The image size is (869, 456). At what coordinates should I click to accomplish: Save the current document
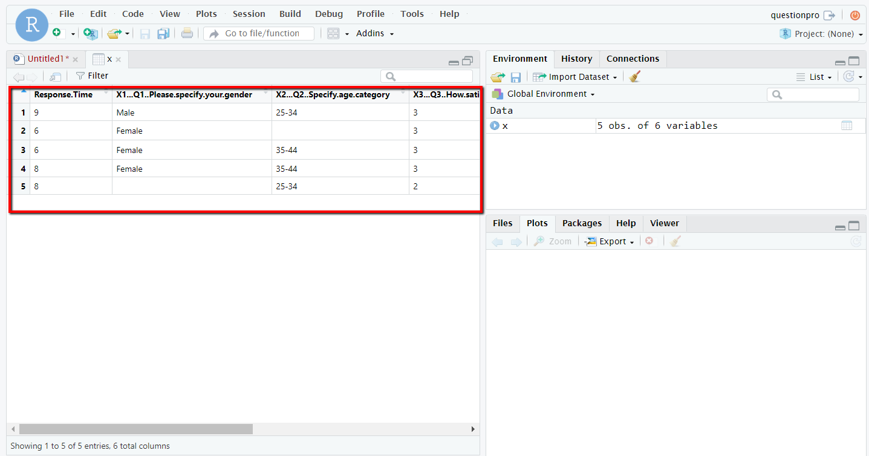coord(145,34)
